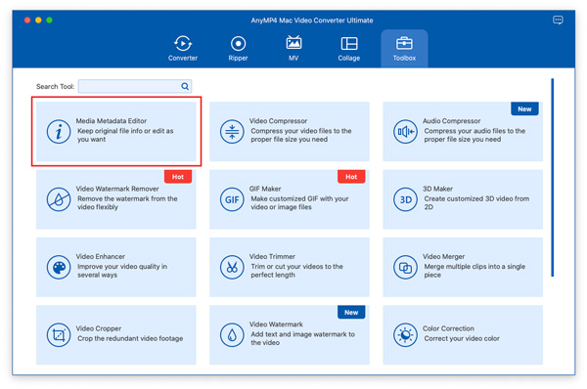
Task: Click 'Improve your video quality' description
Action: tap(122, 271)
